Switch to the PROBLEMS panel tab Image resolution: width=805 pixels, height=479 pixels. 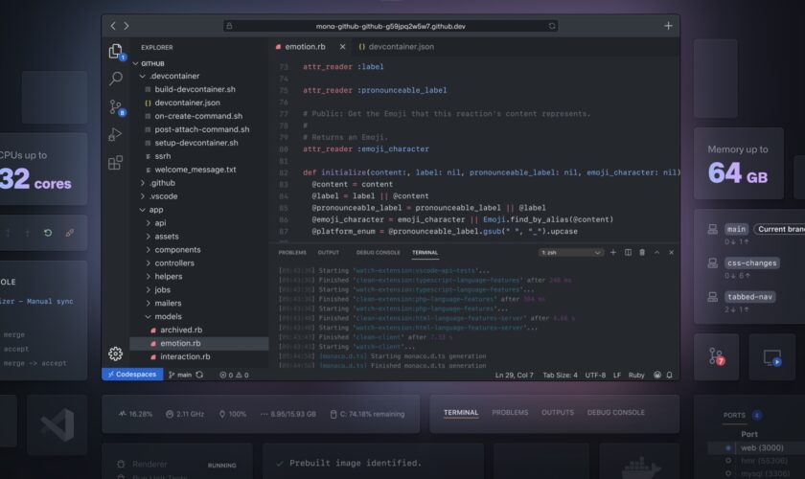(292, 253)
